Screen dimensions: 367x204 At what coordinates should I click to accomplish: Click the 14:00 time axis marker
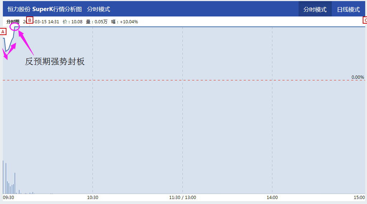tap(272, 198)
